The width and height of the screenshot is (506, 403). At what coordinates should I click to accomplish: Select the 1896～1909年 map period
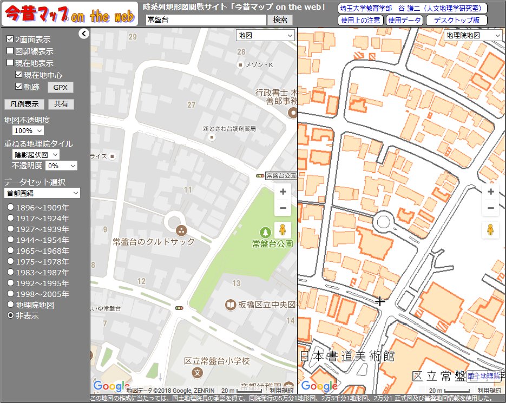click(x=11, y=207)
